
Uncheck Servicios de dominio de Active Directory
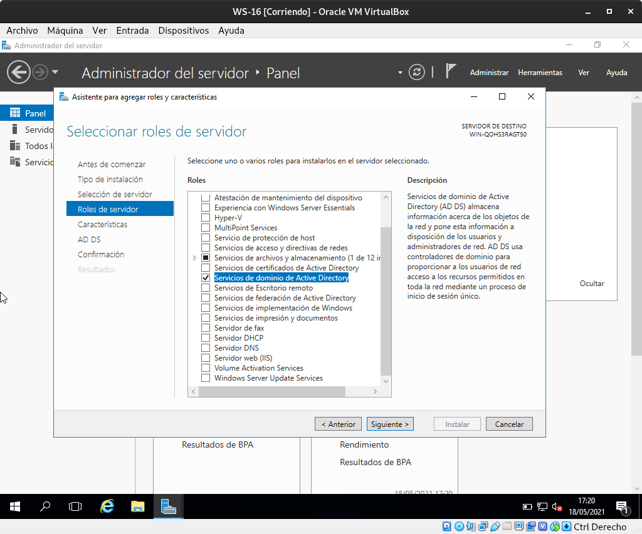tap(205, 278)
